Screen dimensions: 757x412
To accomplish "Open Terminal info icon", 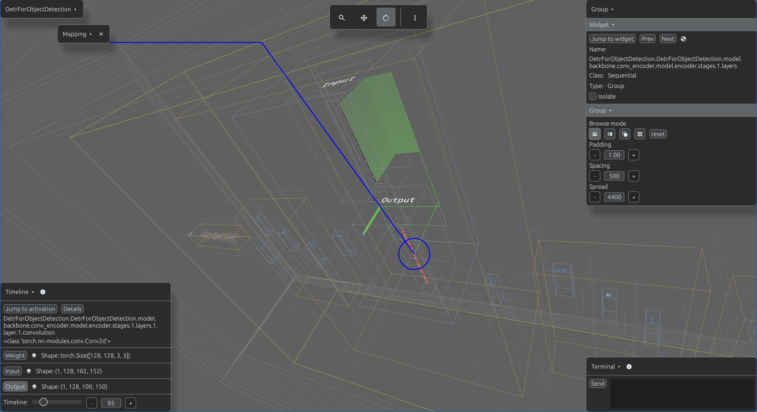I will pos(629,366).
